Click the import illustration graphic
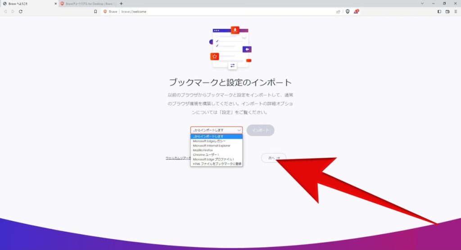The height and width of the screenshot is (250, 461). click(x=230, y=48)
